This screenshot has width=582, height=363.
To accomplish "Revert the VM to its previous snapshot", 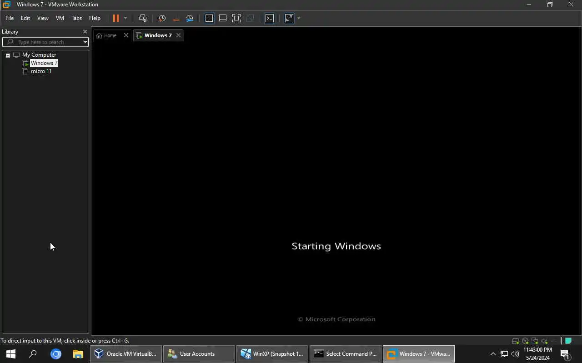I will [176, 18].
